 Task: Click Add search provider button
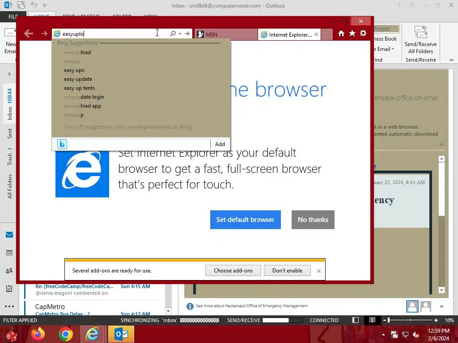pyautogui.click(x=220, y=144)
